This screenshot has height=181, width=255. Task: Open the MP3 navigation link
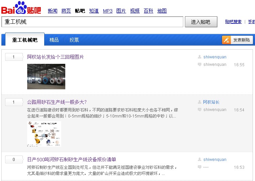tap(108, 11)
